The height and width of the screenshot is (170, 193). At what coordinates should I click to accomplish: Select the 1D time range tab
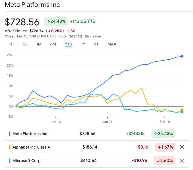pos(11,44)
